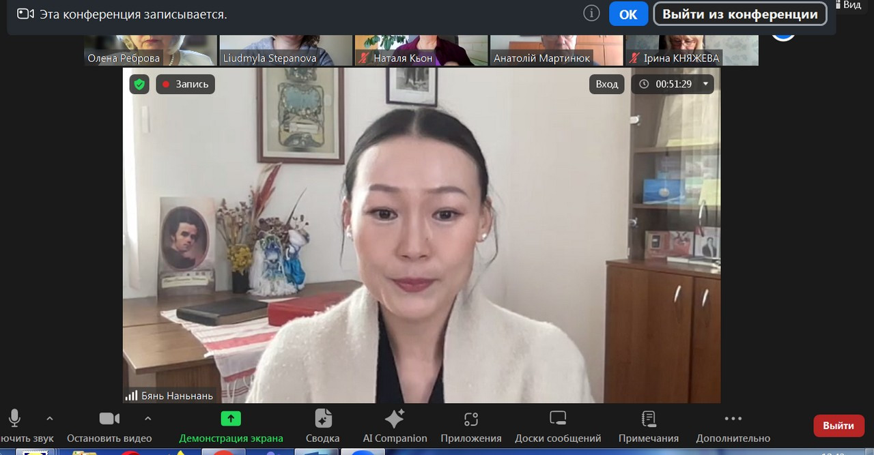The height and width of the screenshot is (455, 874).
Task: Open Приложения apps icon
Action: [x=471, y=419]
